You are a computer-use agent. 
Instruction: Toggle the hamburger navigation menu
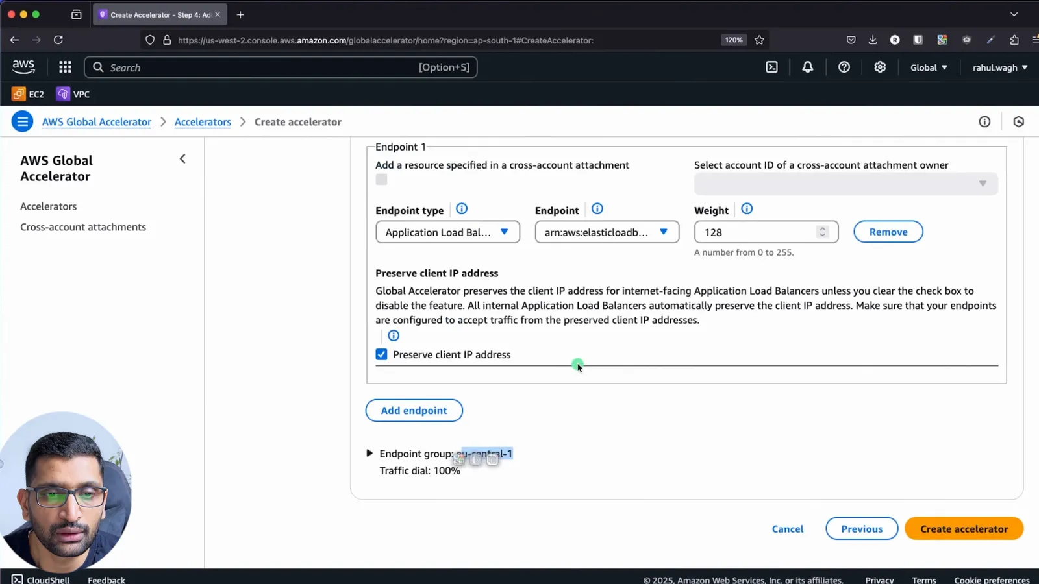click(22, 121)
